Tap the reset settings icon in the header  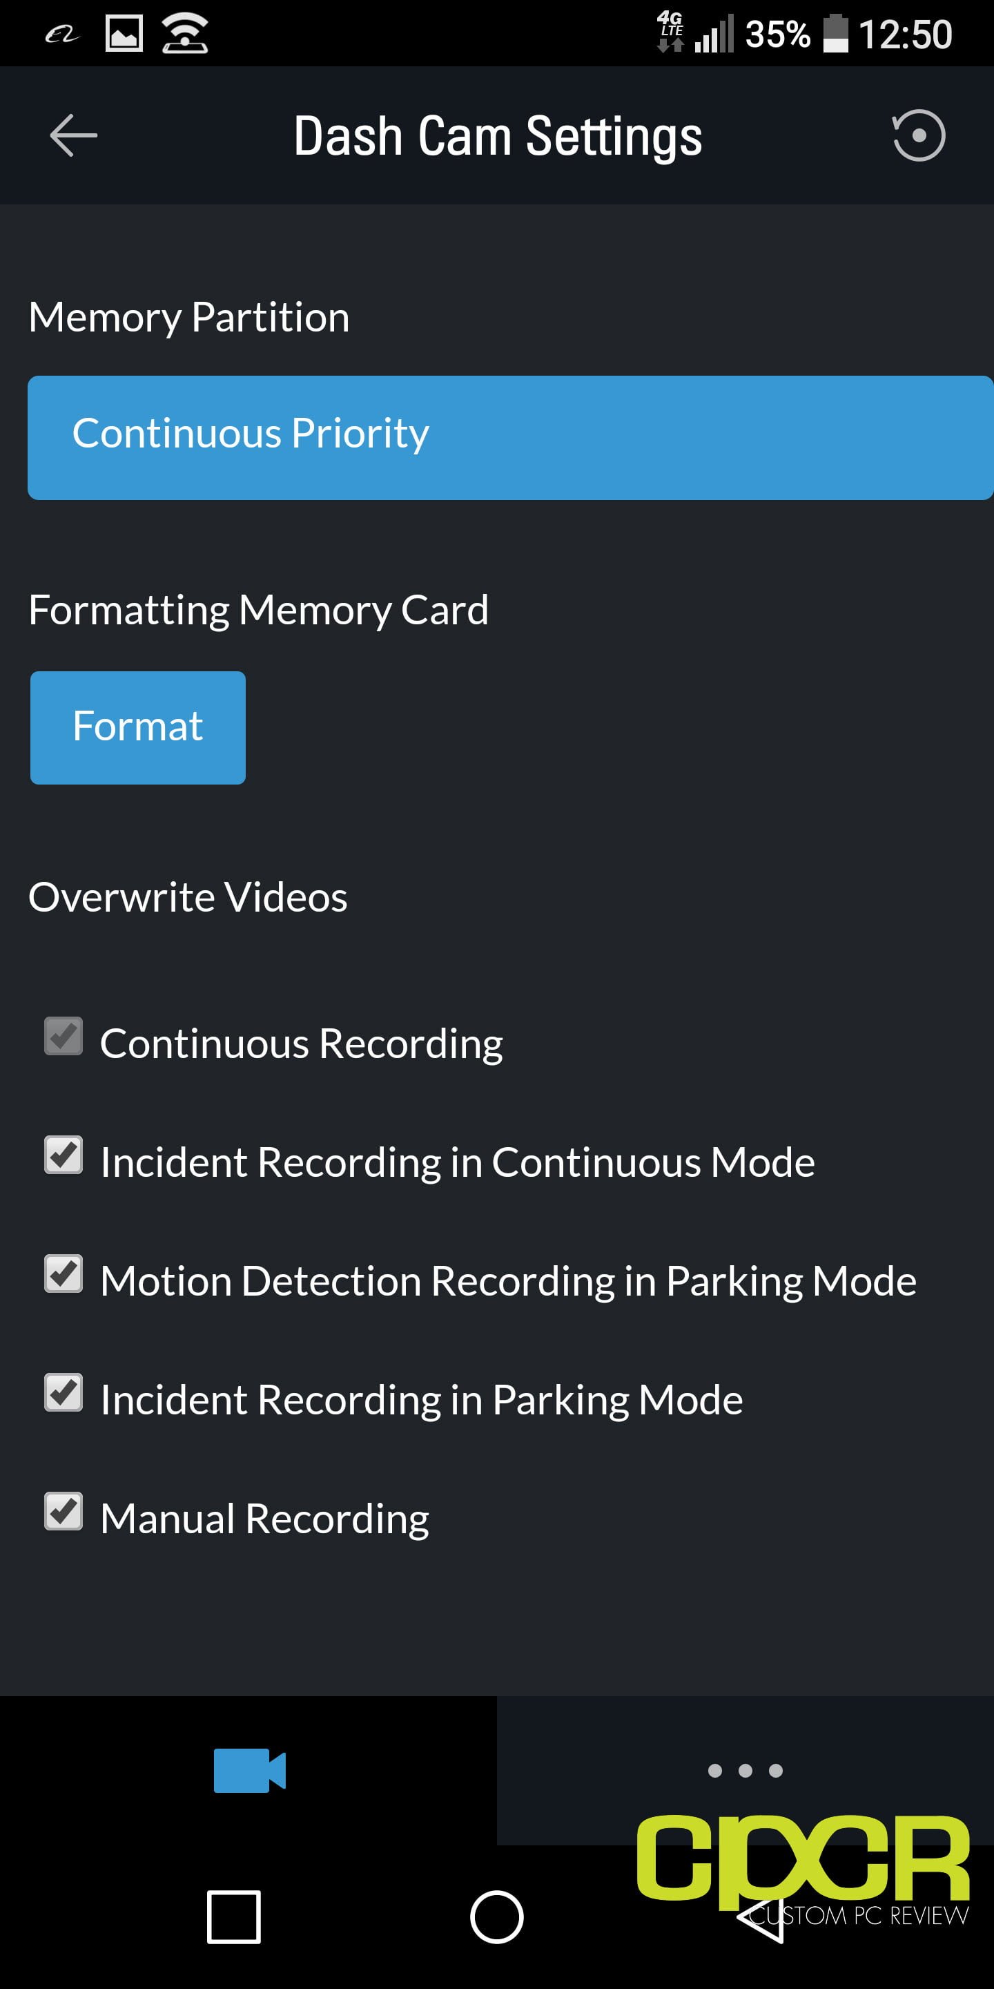[917, 135]
